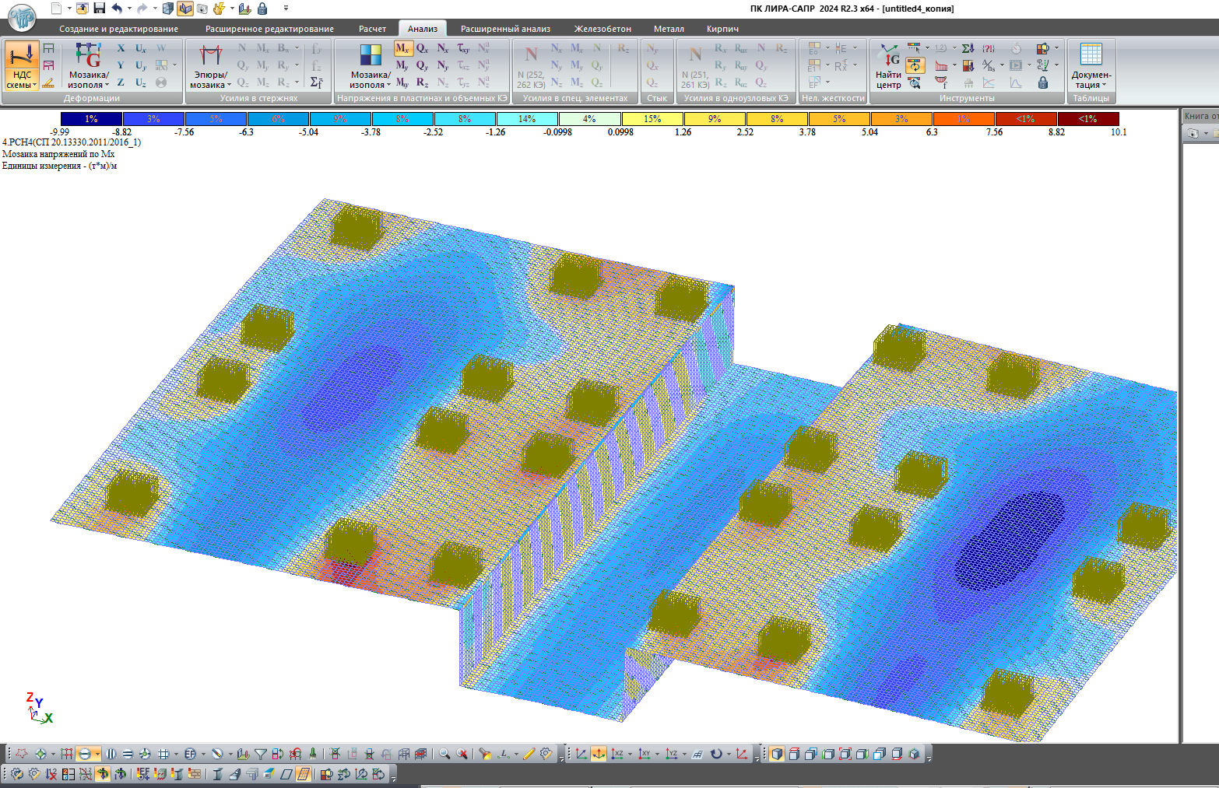This screenshot has height=788, width=1219.
Task: Click the zoom magnifier in bottom toolbar
Action: [444, 753]
